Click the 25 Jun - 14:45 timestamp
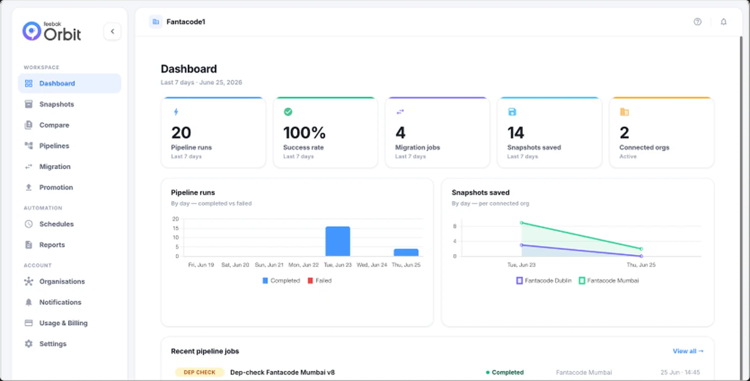This screenshot has width=750, height=381. tap(680, 372)
